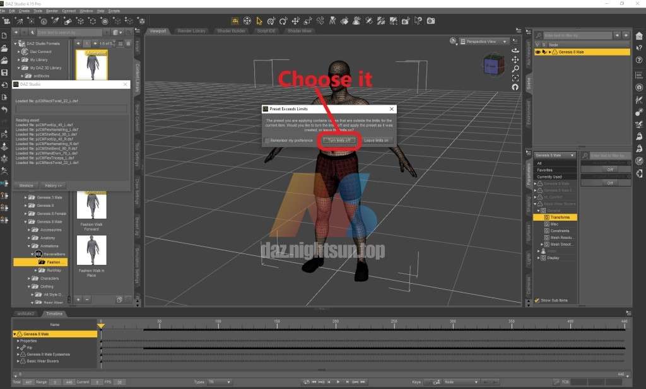
Task: Click the orbit camera icon beside viewport
Action: coord(515,51)
